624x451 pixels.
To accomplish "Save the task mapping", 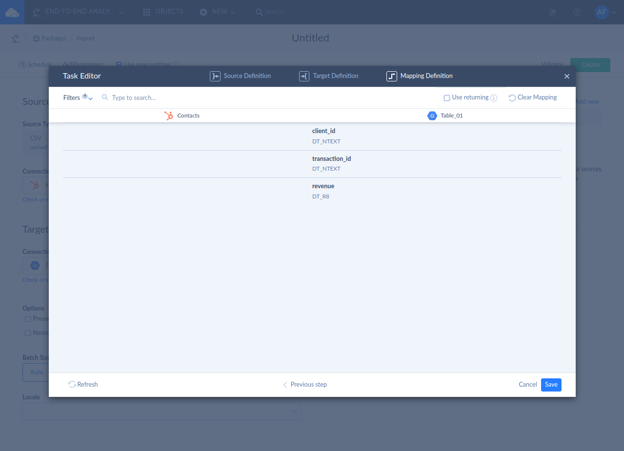I will pyautogui.click(x=551, y=385).
